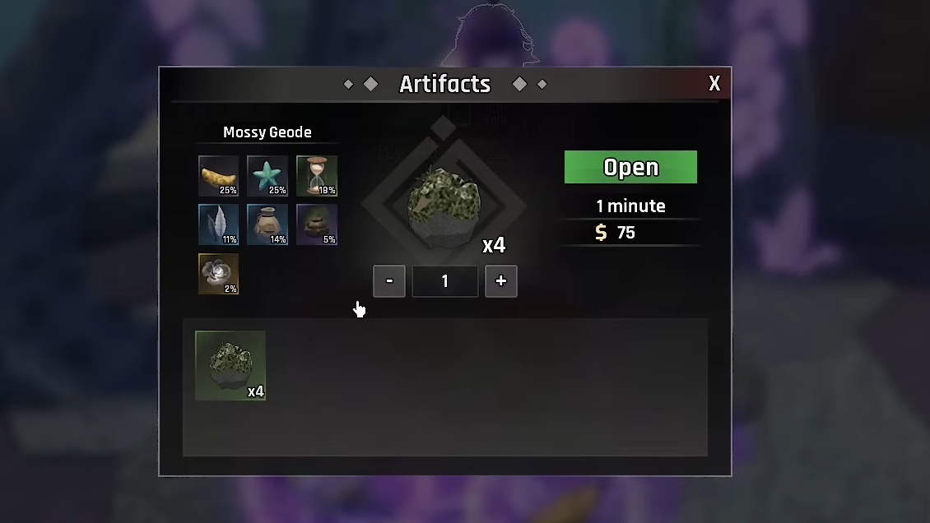Click the 75 cost value
This screenshot has height=523, width=930.
pyautogui.click(x=625, y=233)
